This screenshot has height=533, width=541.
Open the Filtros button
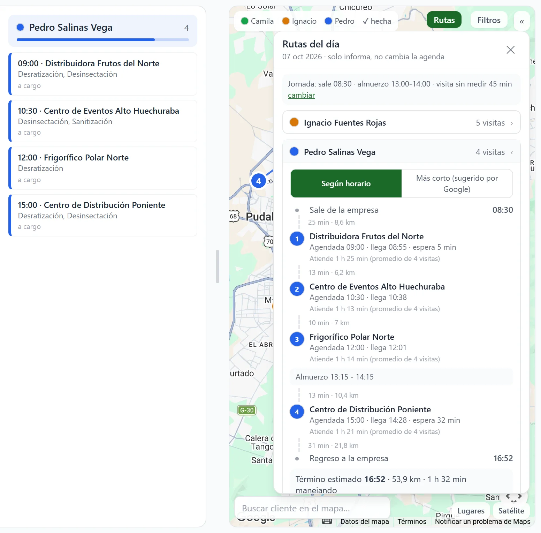coord(489,20)
